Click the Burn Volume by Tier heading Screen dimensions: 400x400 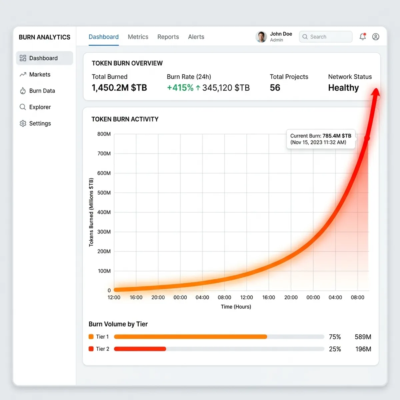click(118, 324)
